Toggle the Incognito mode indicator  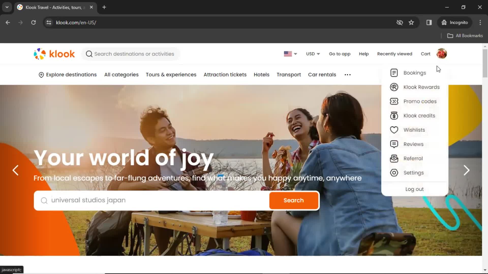(x=455, y=22)
